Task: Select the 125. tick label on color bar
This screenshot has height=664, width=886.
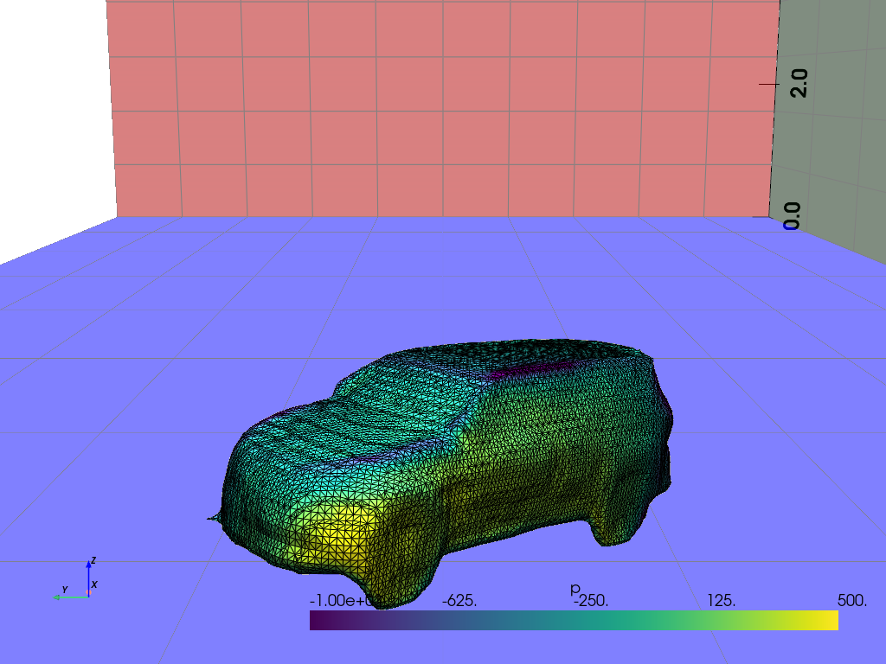Action: [722, 600]
